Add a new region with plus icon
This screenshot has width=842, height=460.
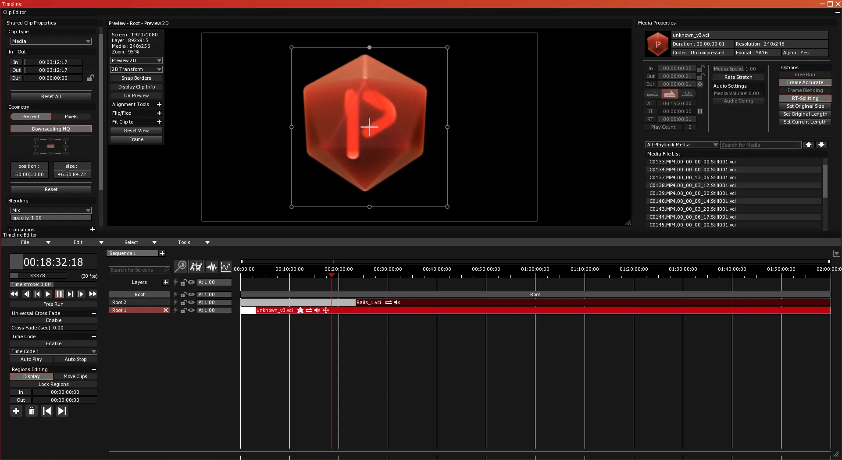16,411
